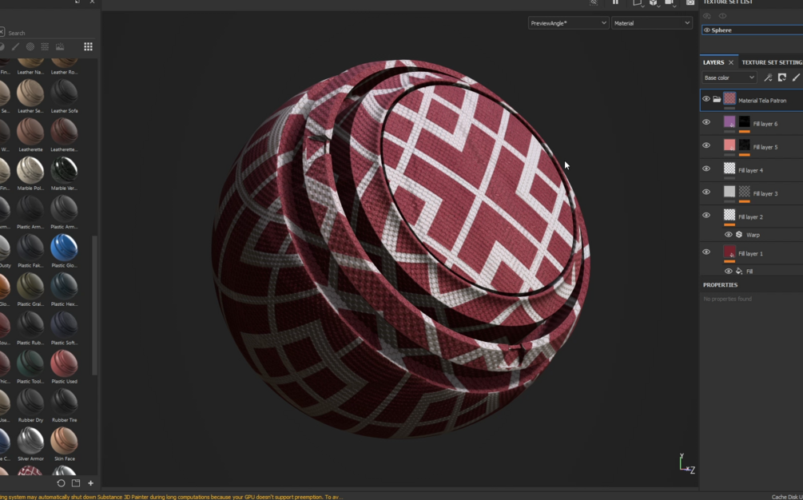Select the paint tool icon above the layers

point(795,77)
